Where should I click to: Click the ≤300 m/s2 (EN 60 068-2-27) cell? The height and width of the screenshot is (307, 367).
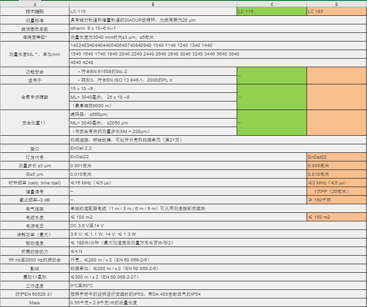(x=218, y=277)
